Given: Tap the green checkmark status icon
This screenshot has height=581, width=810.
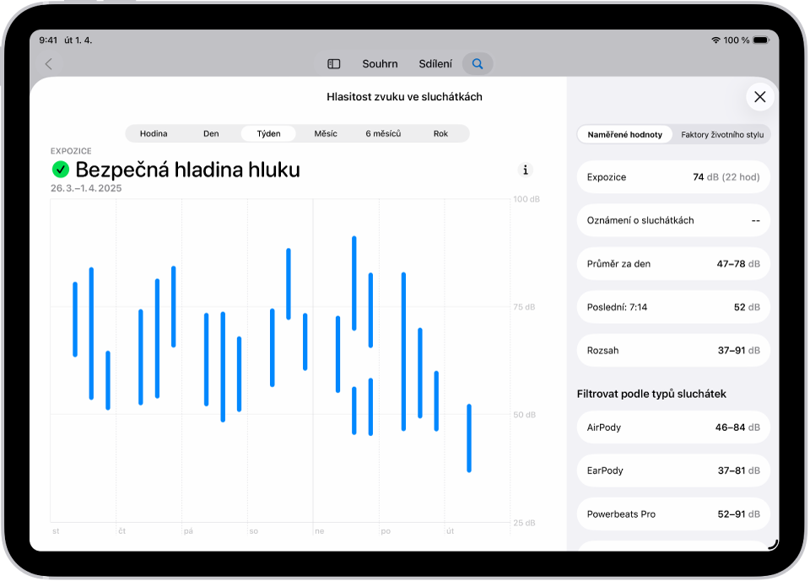Looking at the screenshot, I should 61,169.
